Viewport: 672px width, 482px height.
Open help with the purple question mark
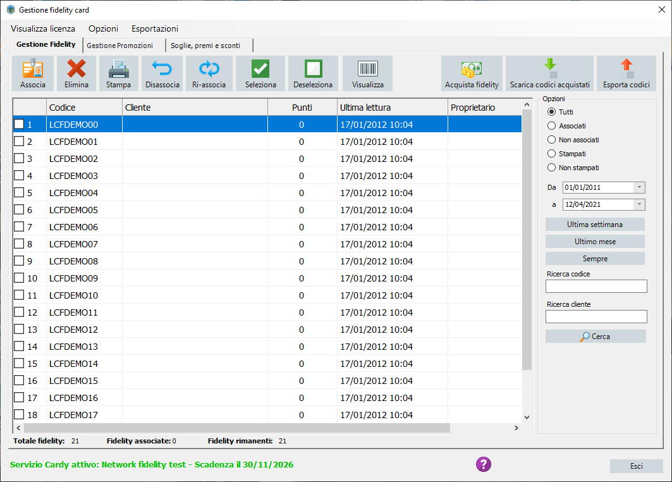coord(484,464)
